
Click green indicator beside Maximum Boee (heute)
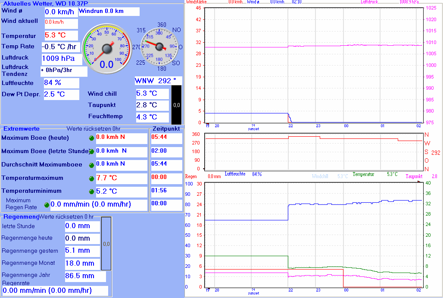point(91,138)
